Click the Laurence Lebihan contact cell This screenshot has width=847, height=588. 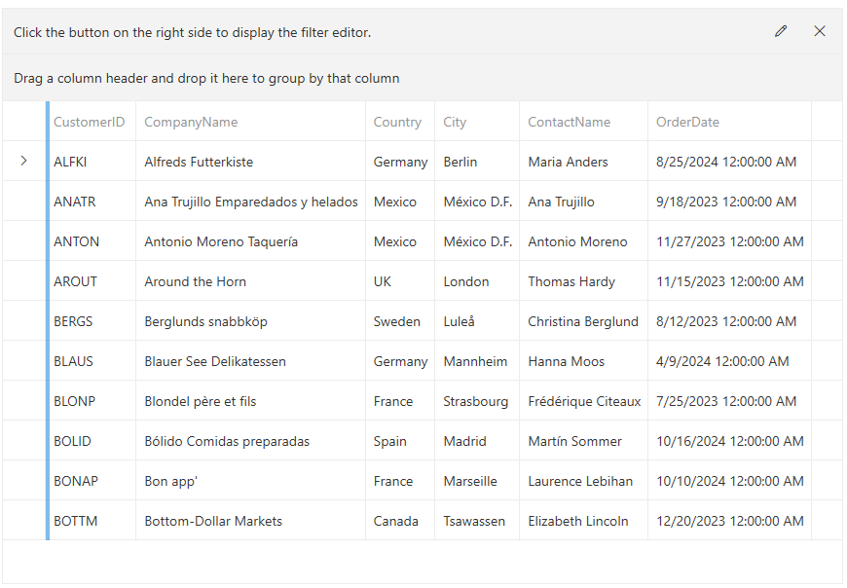click(580, 481)
